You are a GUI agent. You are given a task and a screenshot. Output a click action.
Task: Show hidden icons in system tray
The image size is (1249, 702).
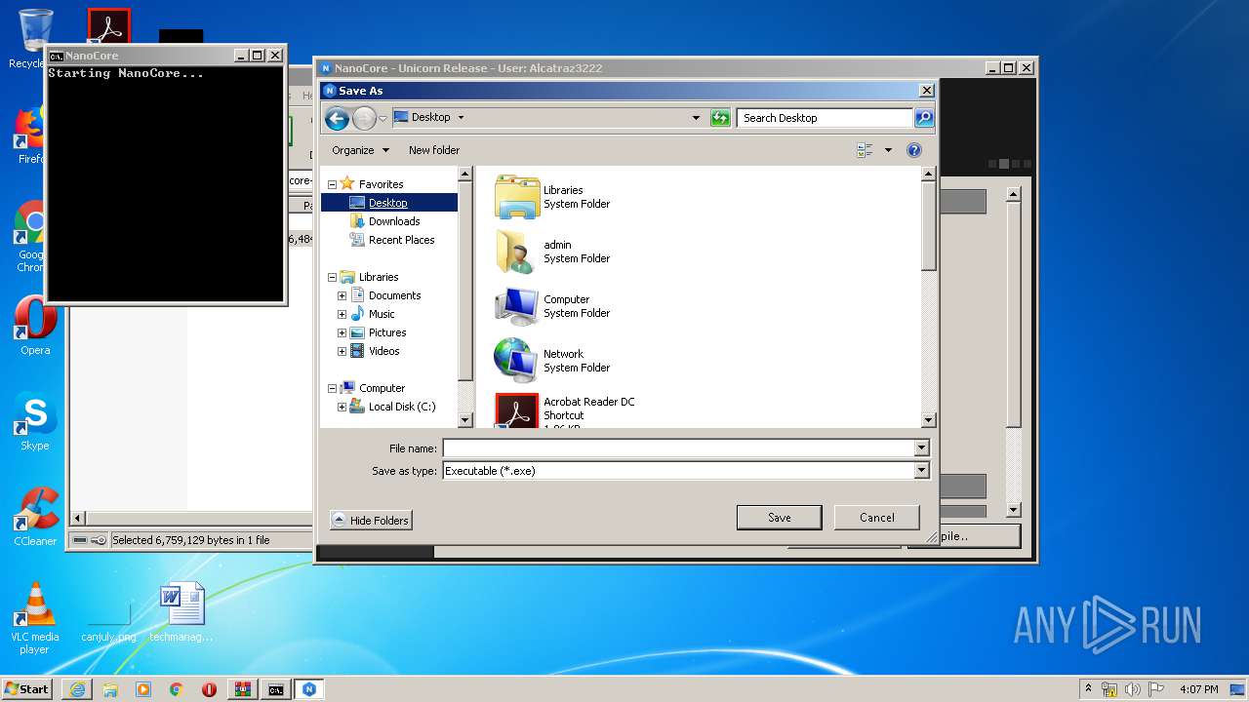(x=1089, y=689)
